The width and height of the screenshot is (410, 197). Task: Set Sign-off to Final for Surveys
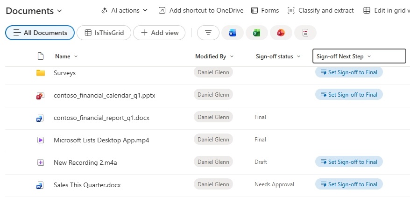349,72
